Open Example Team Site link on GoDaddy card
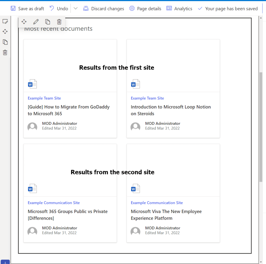Viewport: 266px width, 264px height. [x=44, y=98]
